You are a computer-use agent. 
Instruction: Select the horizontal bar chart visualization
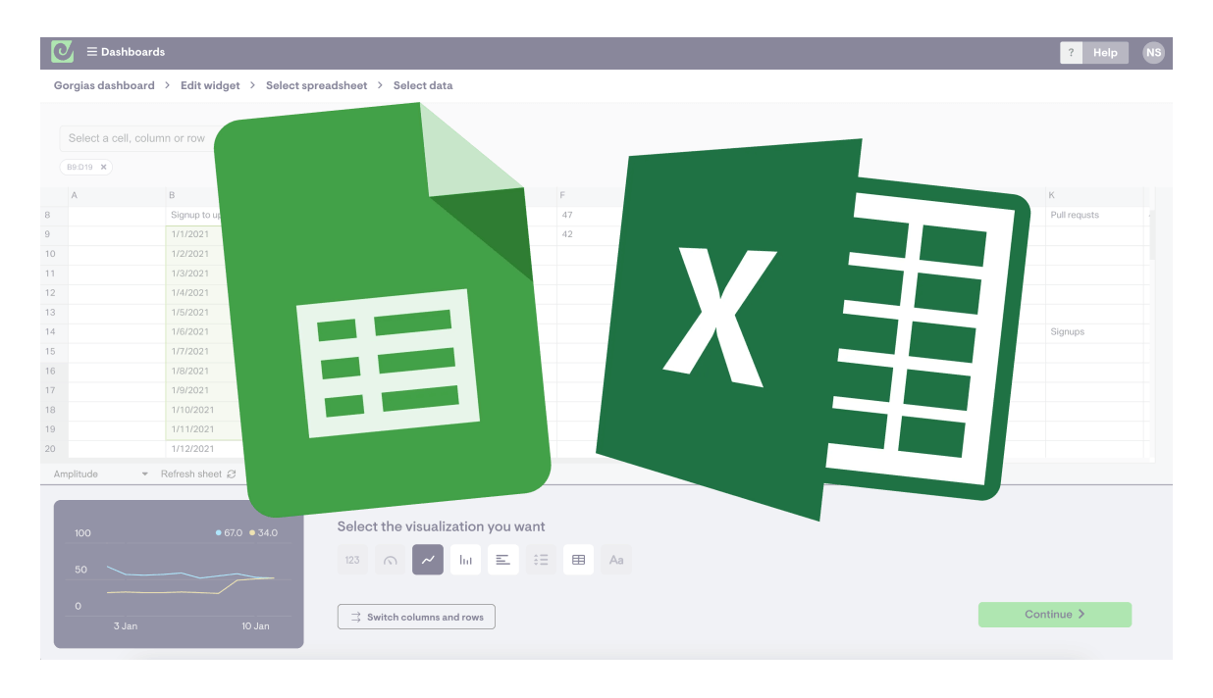(503, 561)
